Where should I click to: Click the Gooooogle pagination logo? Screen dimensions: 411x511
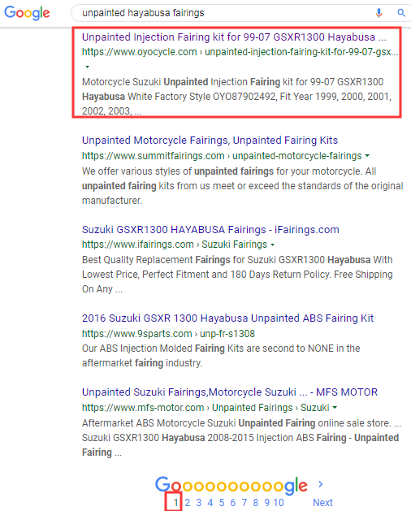(x=231, y=486)
